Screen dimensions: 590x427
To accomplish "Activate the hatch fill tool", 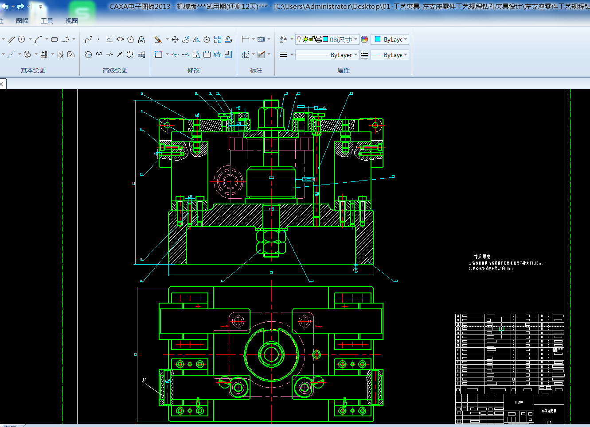I will [60, 54].
